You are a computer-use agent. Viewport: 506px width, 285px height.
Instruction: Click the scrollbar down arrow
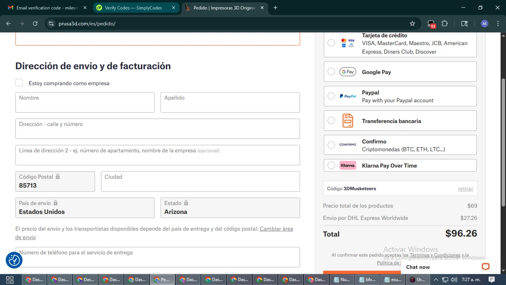point(503,271)
